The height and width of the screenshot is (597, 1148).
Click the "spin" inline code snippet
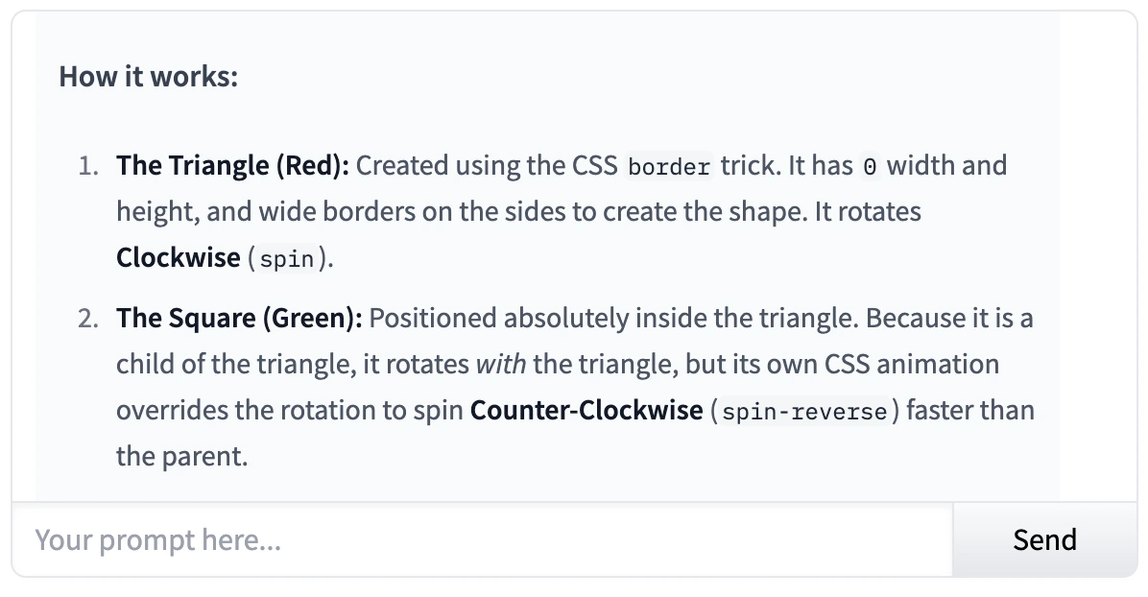(287, 260)
